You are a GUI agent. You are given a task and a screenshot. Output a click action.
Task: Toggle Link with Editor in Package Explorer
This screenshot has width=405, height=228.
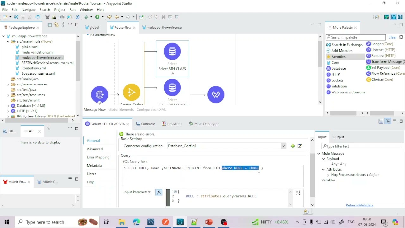coord(56,25)
